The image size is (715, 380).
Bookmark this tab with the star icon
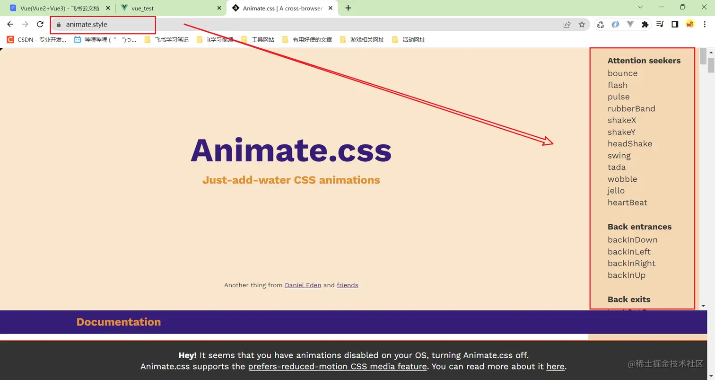582,25
